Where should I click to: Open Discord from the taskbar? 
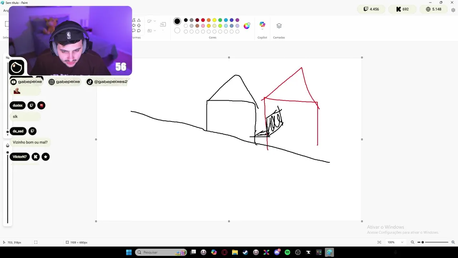[277, 252]
